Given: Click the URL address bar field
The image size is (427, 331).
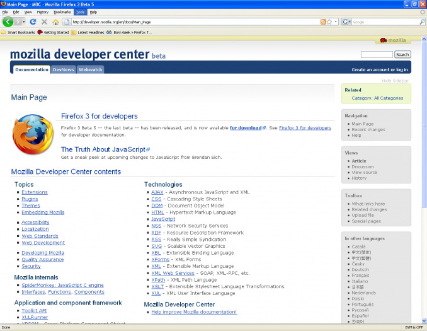Looking at the screenshot, I should pyautogui.click(x=195, y=22).
